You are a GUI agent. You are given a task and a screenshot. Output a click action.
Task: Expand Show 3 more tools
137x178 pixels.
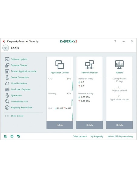17,116
